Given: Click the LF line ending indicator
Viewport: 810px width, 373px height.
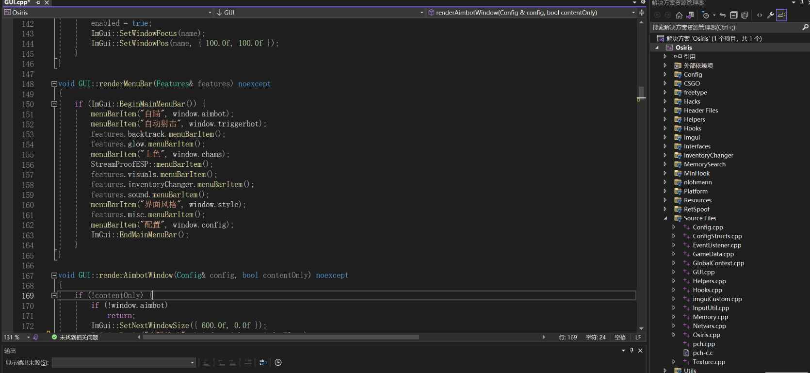Looking at the screenshot, I should (x=638, y=337).
